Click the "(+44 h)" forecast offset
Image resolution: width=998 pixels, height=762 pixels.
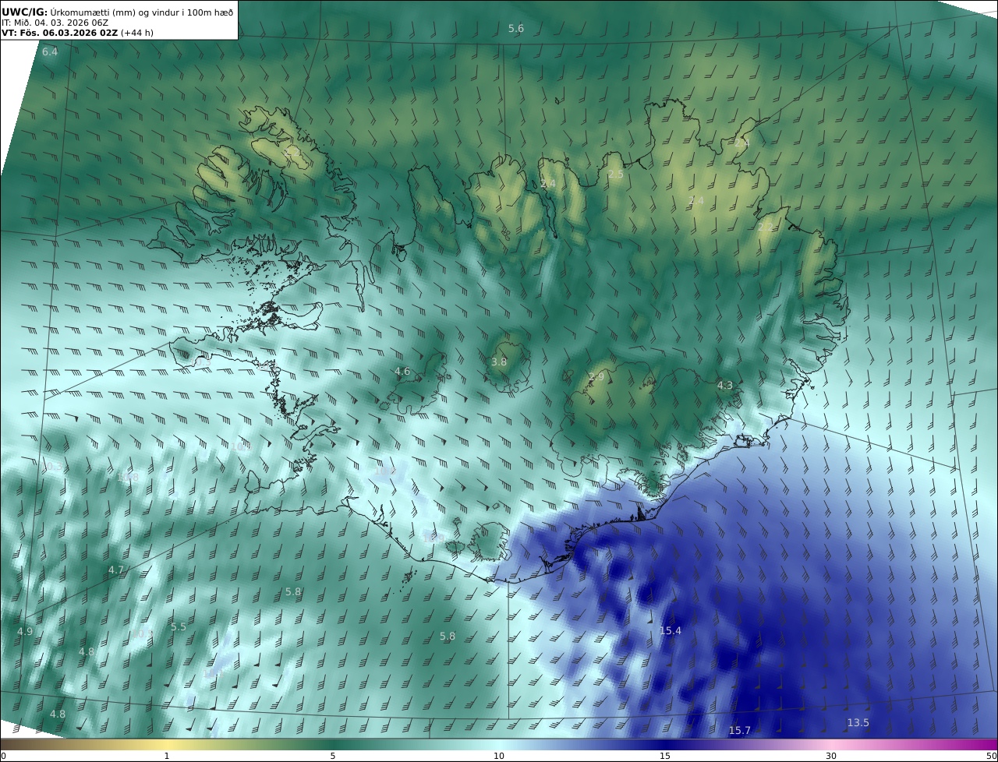pyautogui.click(x=136, y=34)
